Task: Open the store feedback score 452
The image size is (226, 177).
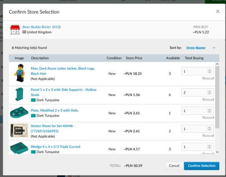Action: [56, 27]
